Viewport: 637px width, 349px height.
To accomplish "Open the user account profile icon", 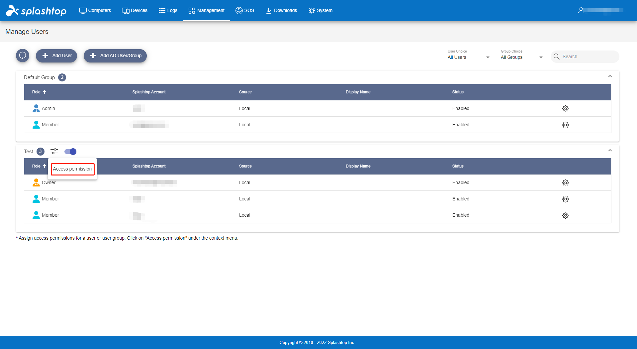I will click(x=581, y=10).
